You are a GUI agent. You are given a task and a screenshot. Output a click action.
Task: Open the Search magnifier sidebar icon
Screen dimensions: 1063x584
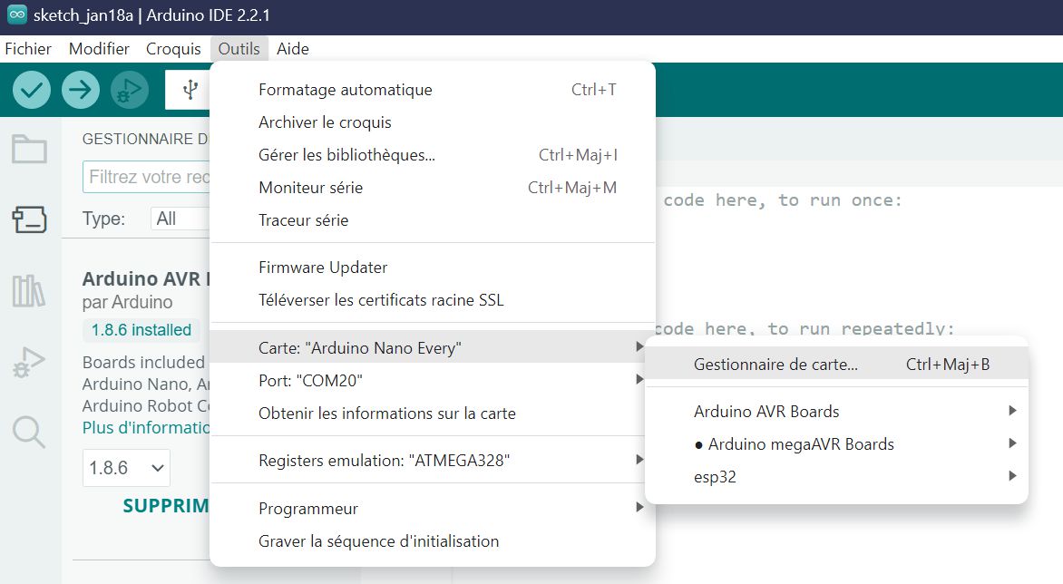(x=29, y=433)
